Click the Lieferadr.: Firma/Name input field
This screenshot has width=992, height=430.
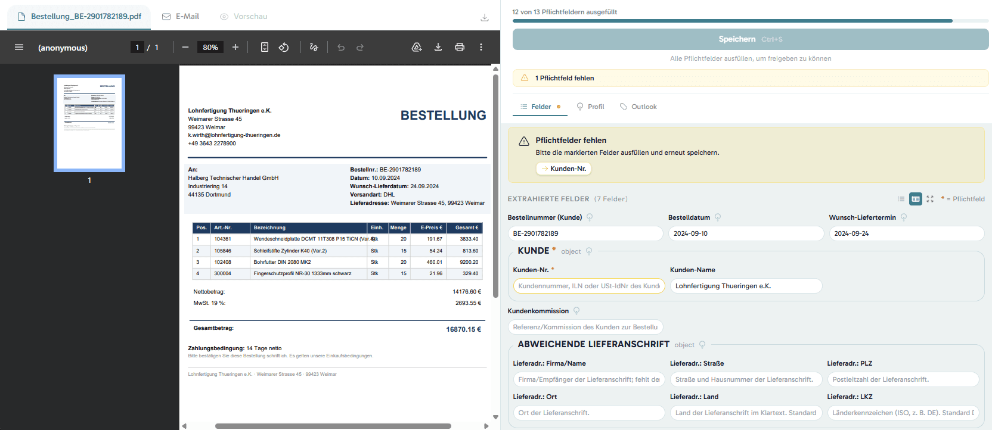pos(589,379)
